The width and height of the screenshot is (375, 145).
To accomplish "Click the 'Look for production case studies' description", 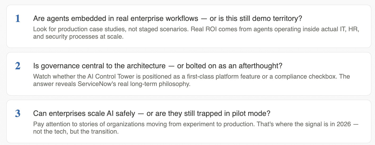I will click(x=196, y=33).
